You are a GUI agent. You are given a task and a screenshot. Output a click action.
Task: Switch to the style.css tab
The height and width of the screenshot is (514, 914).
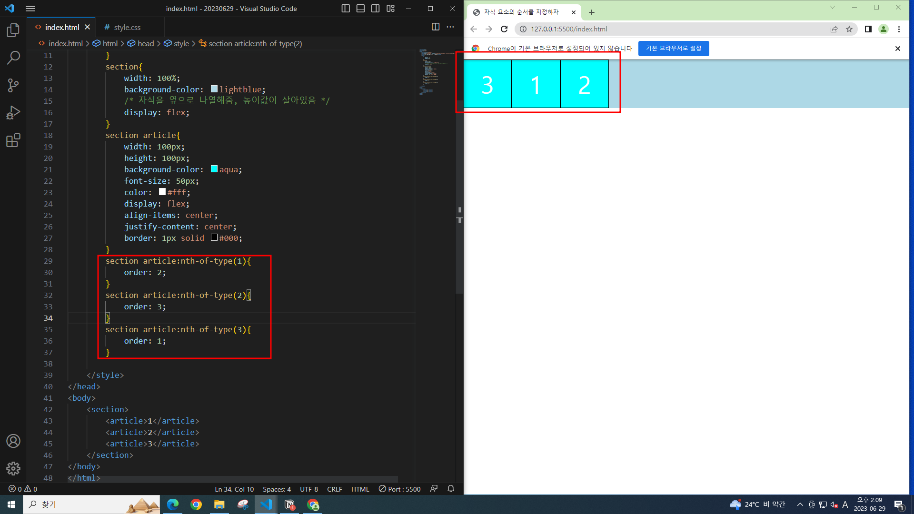click(x=127, y=28)
